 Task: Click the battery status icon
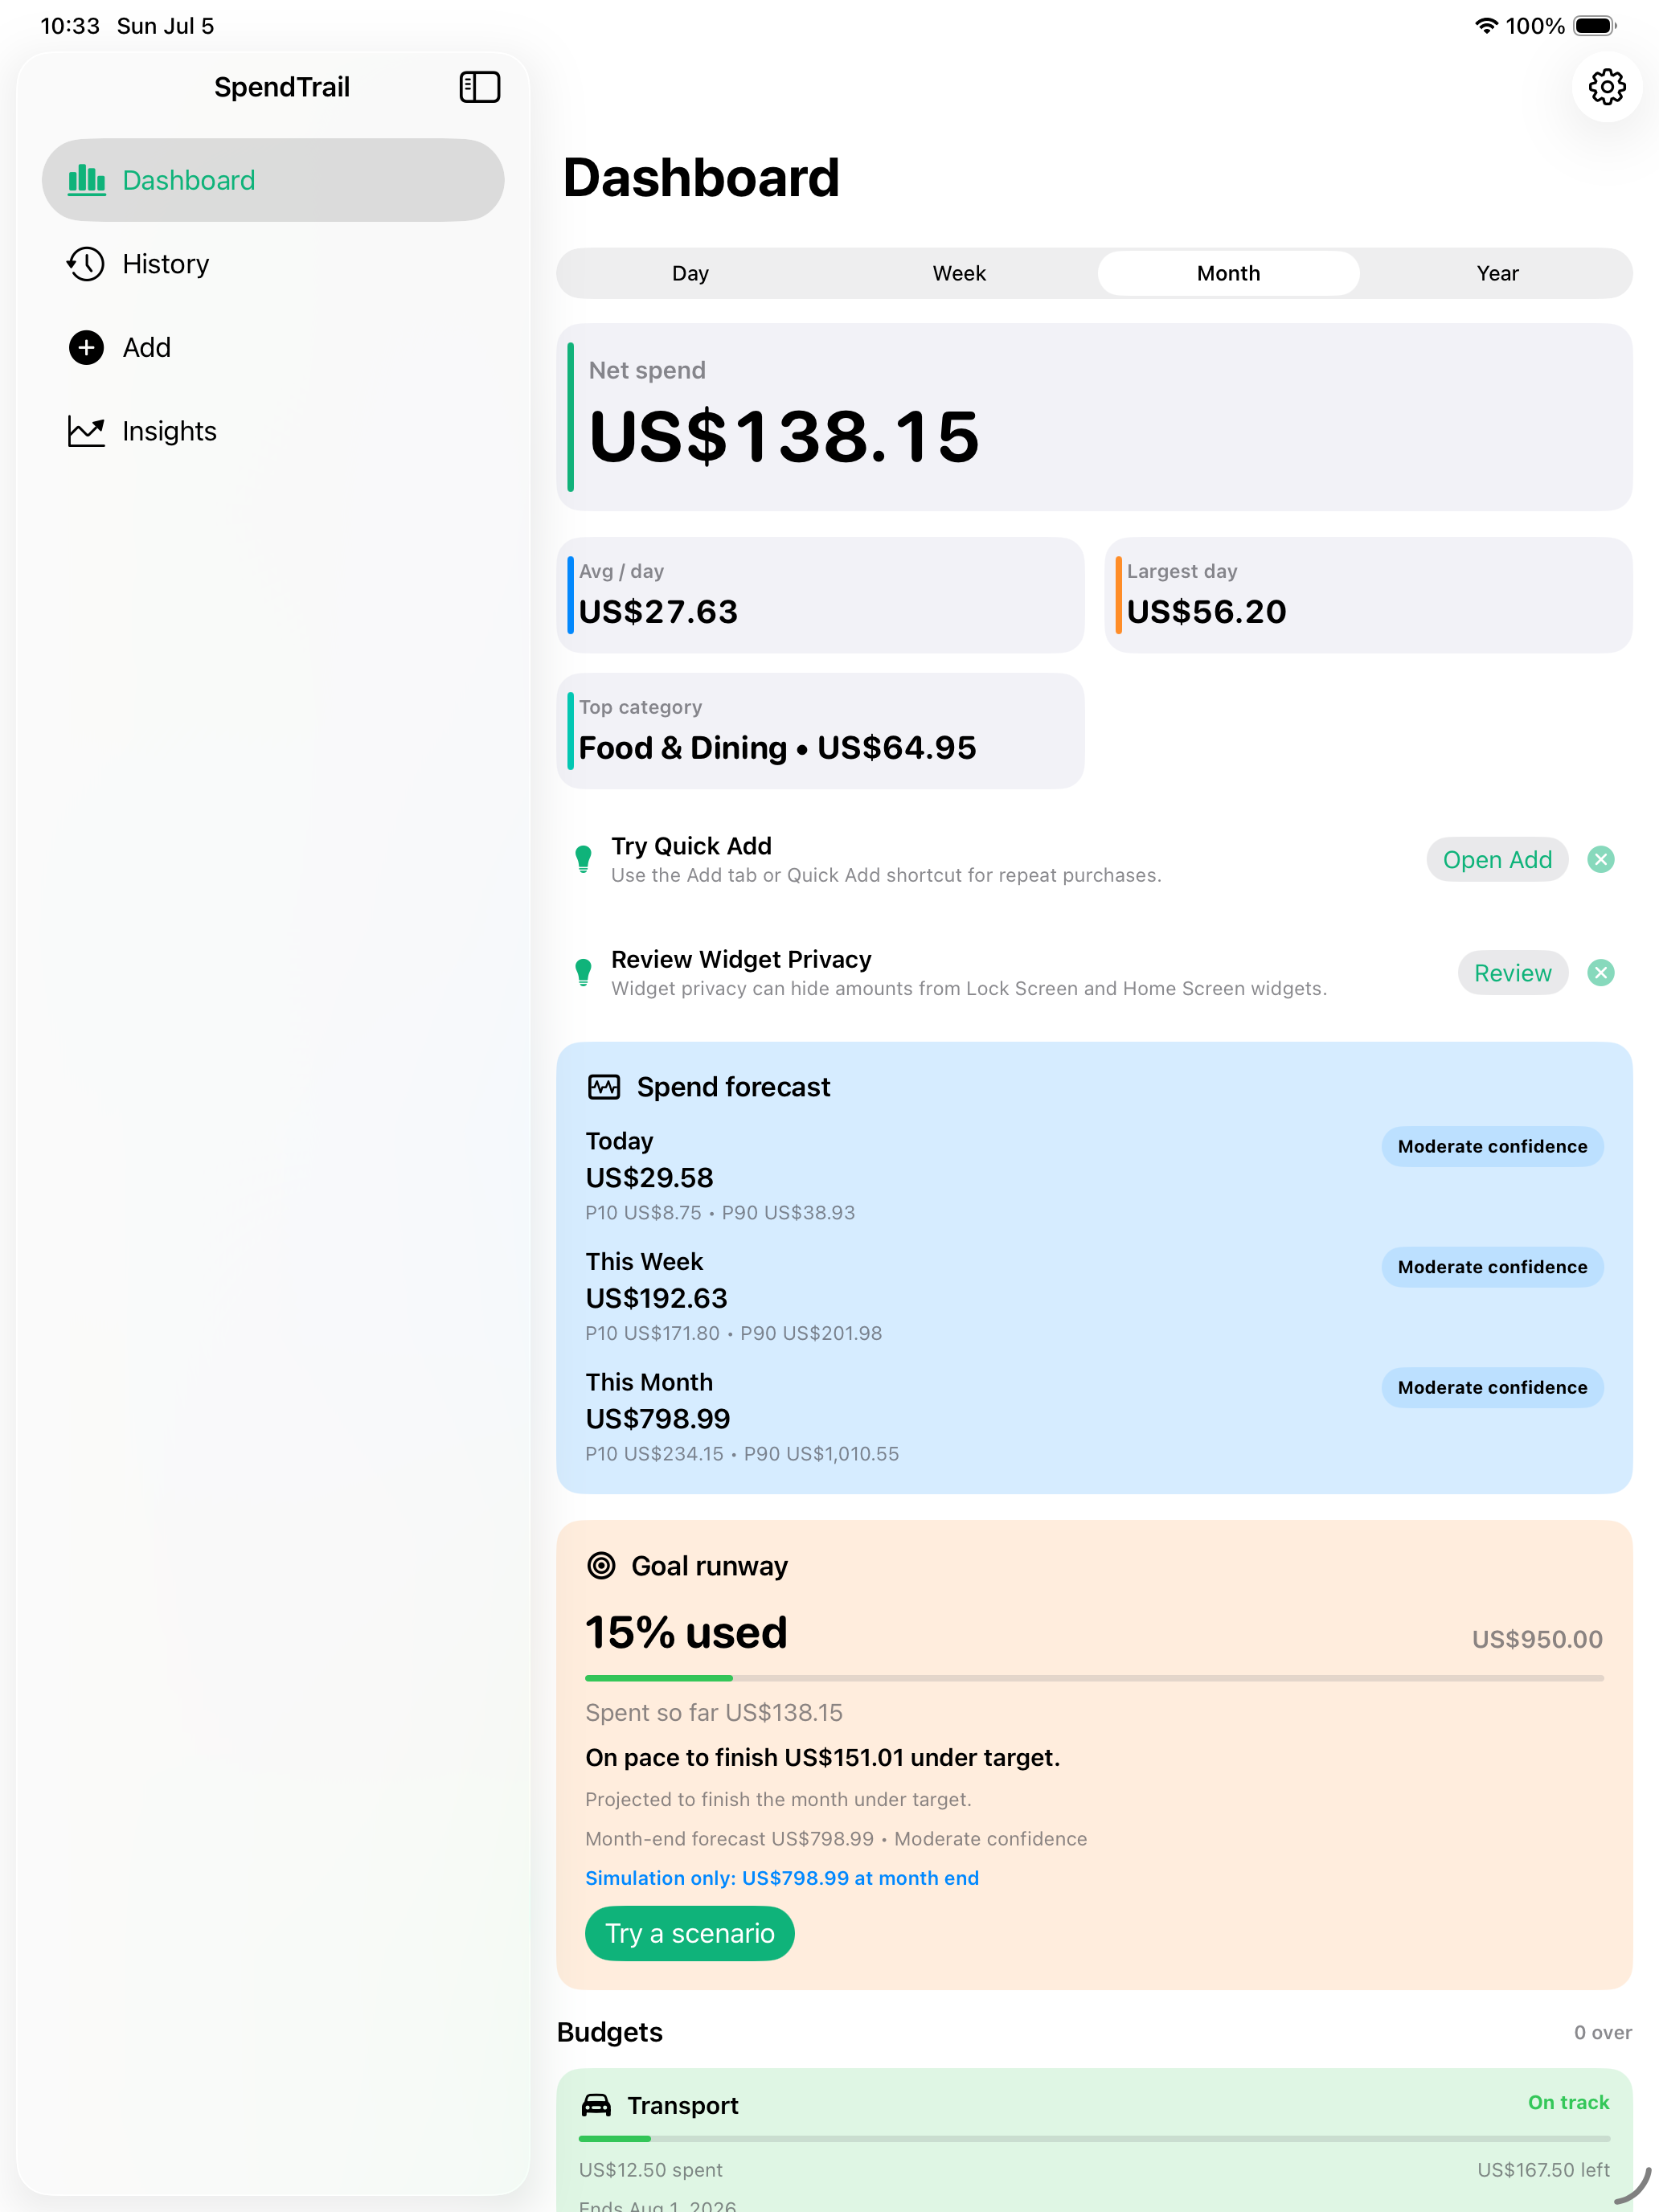pyautogui.click(x=1595, y=26)
